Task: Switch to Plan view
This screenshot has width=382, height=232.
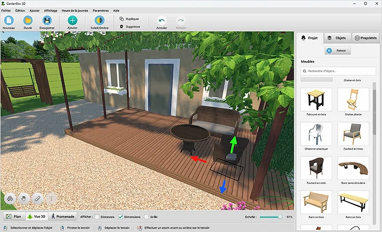Action: pos(14,216)
